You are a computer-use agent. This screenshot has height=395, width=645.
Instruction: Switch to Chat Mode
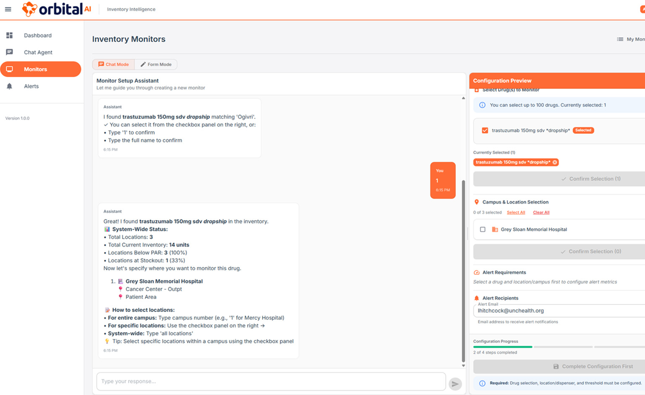(114, 65)
